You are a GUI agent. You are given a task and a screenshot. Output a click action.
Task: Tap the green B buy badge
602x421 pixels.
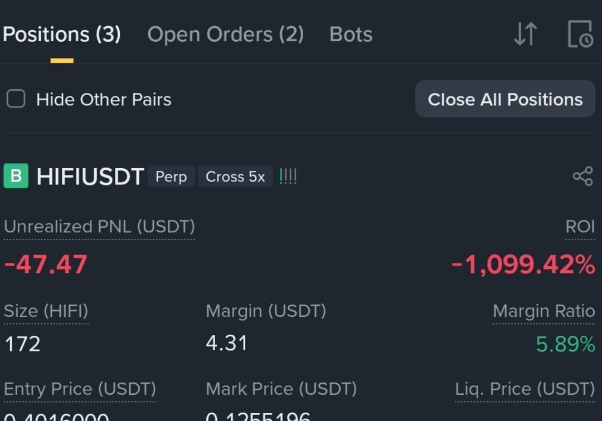16,176
